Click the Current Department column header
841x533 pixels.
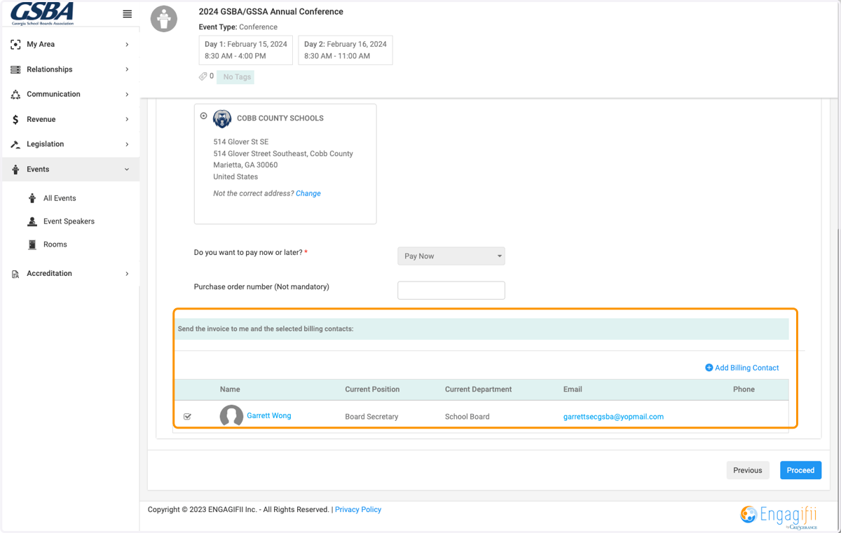click(479, 389)
